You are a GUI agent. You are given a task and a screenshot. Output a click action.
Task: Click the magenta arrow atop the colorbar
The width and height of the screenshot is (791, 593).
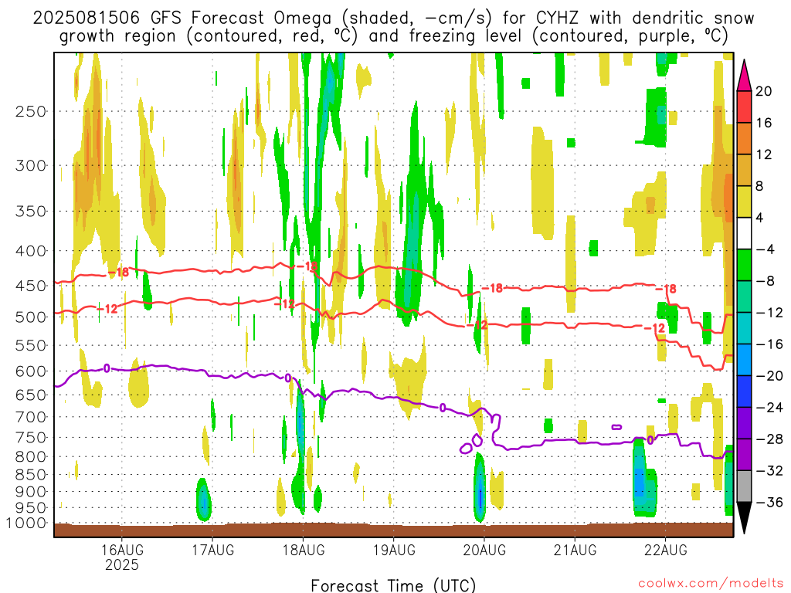(744, 76)
